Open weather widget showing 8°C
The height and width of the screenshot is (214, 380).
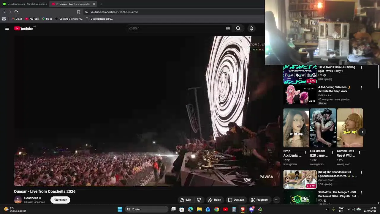coord(15,209)
